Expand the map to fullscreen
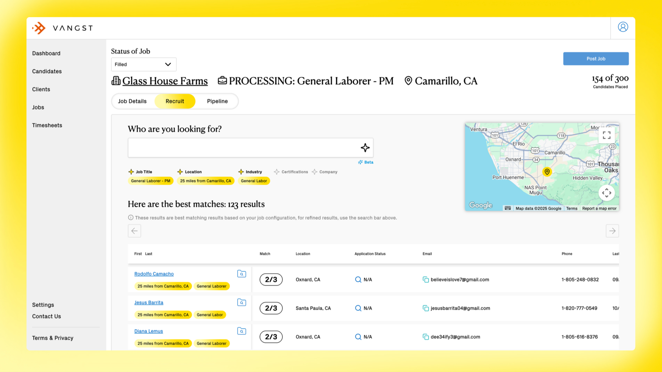 (x=606, y=135)
